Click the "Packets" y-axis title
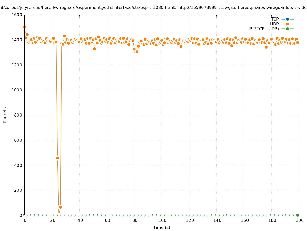 5,115
